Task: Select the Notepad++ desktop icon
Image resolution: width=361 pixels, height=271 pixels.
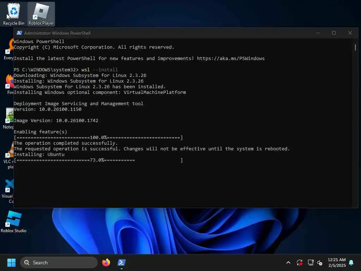Action: 8,119
